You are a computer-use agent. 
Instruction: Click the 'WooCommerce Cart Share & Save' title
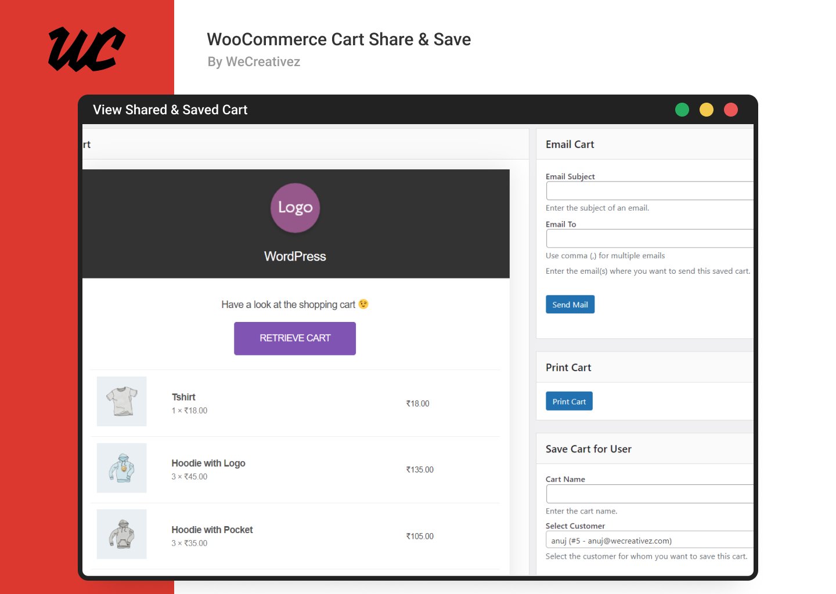click(x=339, y=39)
